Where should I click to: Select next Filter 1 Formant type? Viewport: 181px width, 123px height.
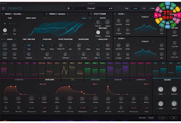pyautogui.click(x=153, y=17)
